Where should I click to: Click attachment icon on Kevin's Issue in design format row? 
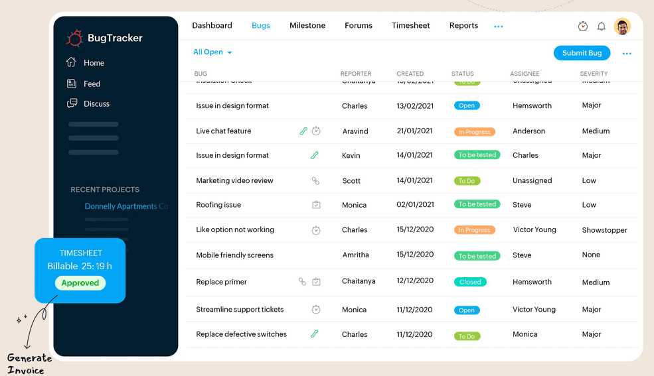coord(315,155)
